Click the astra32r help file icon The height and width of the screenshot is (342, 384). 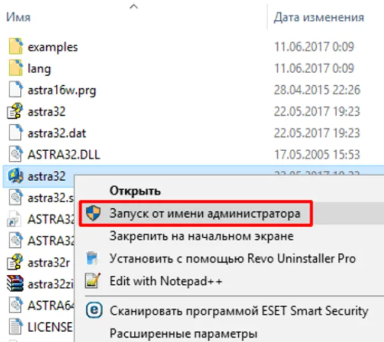15,262
